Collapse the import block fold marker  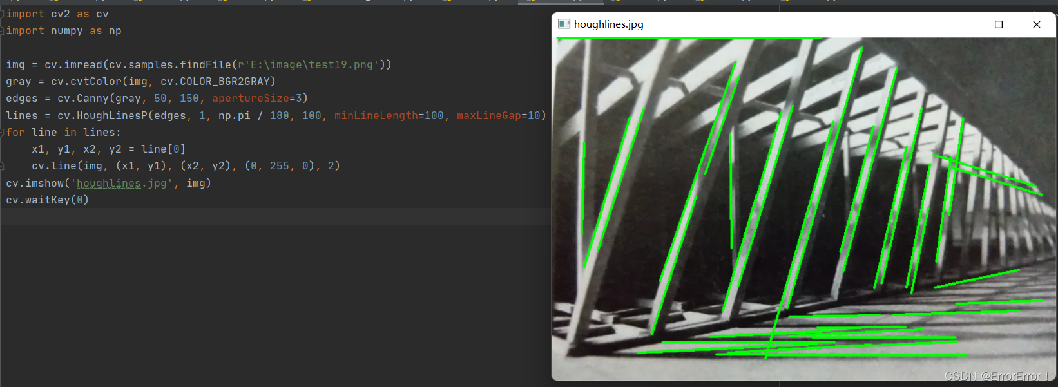tap(3, 14)
